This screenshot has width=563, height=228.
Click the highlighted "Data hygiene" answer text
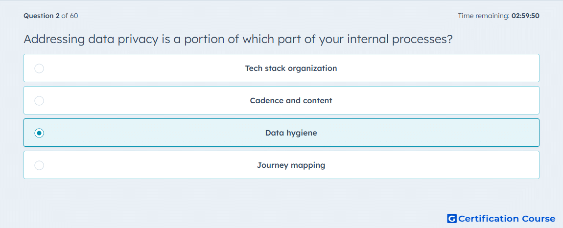coord(291,133)
